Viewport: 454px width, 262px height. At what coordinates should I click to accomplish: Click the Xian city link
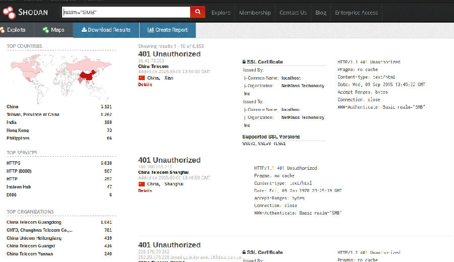pyautogui.click(x=169, y=78)
